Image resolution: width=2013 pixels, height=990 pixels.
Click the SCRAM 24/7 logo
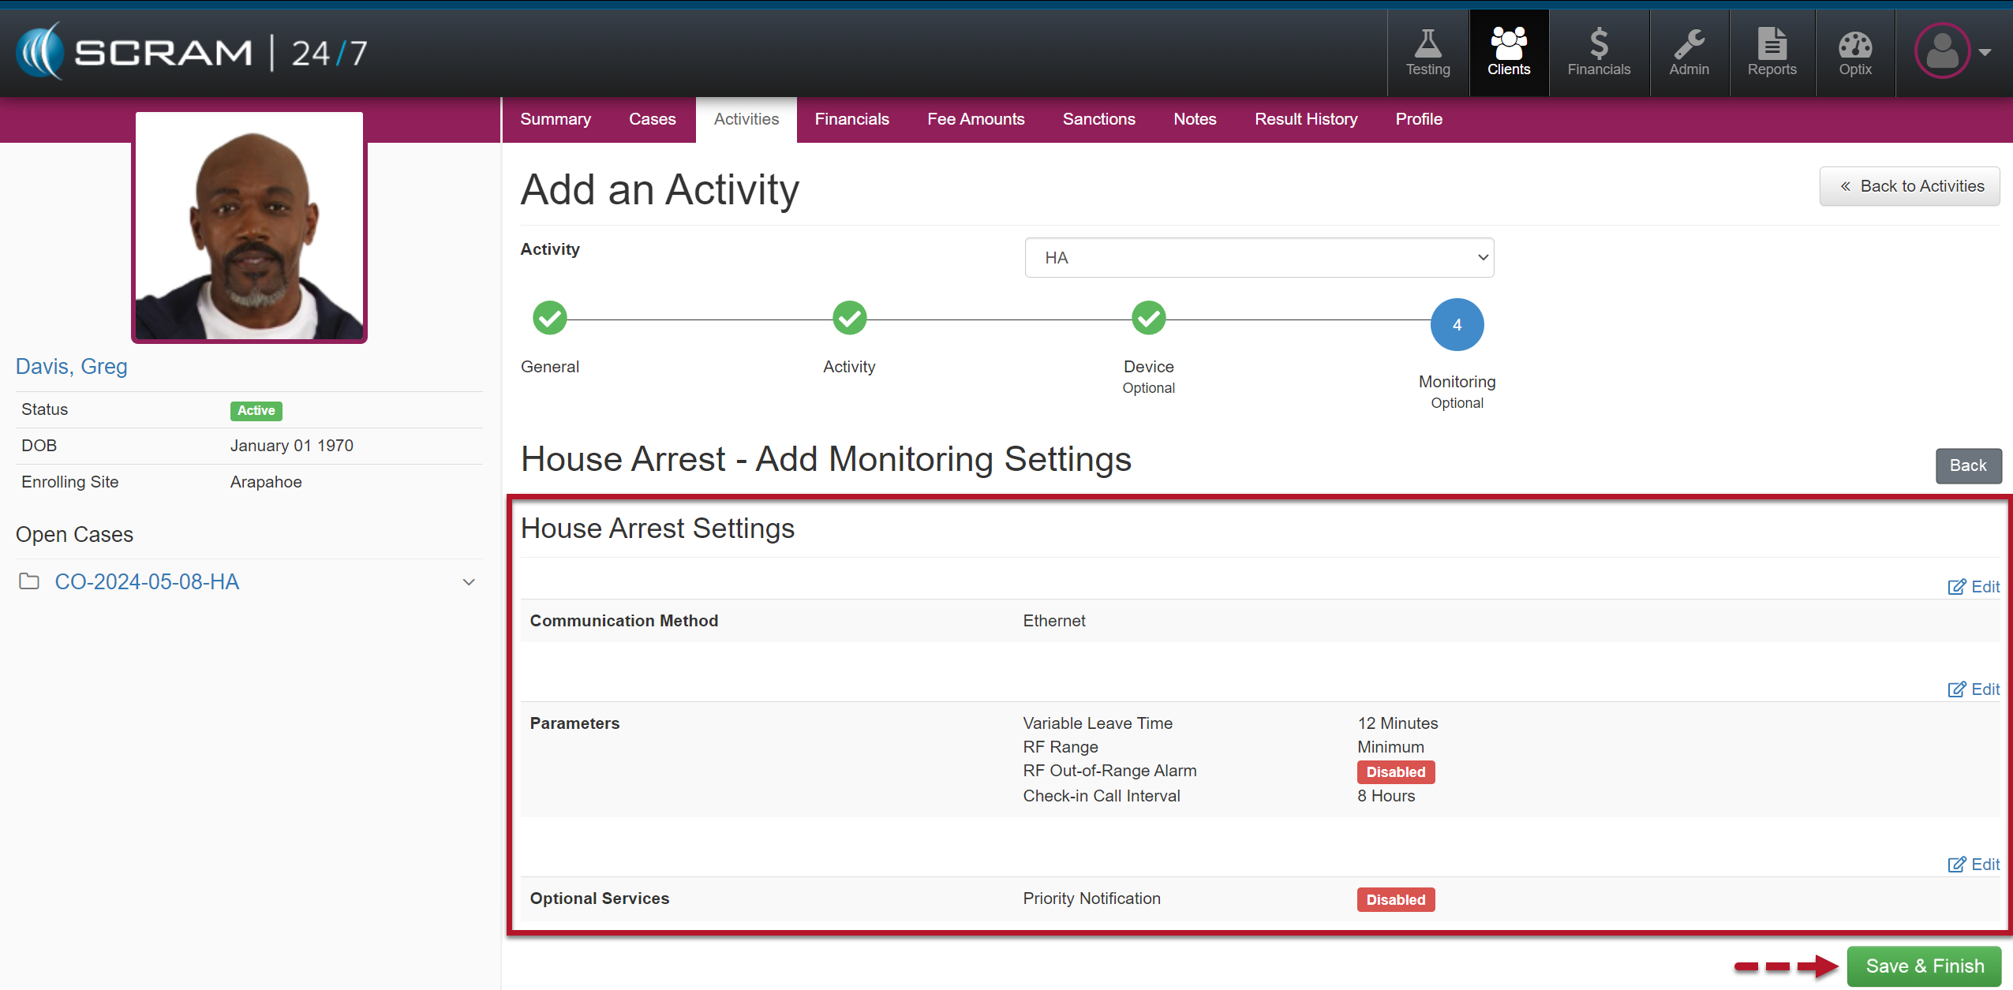(x=193, y=52)
